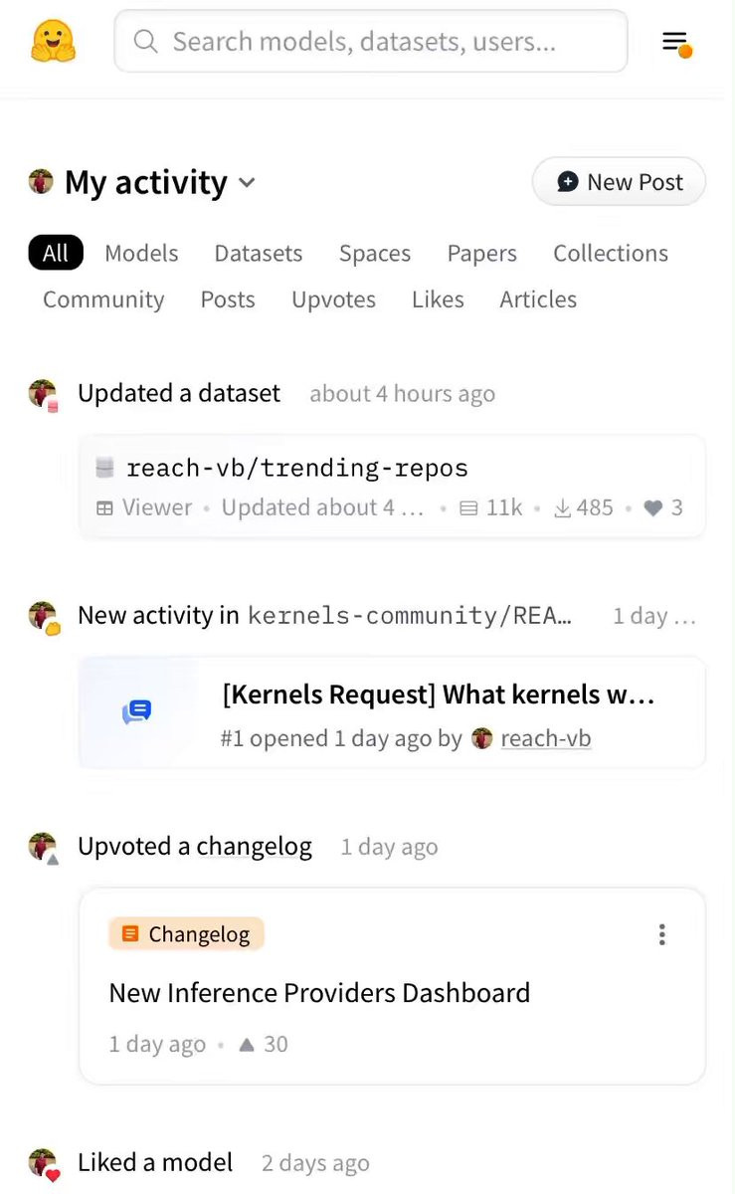Viewport: 735px width, 1194px height.
Task: Click the Hugging Face logo icon
Action: [54, 42]
